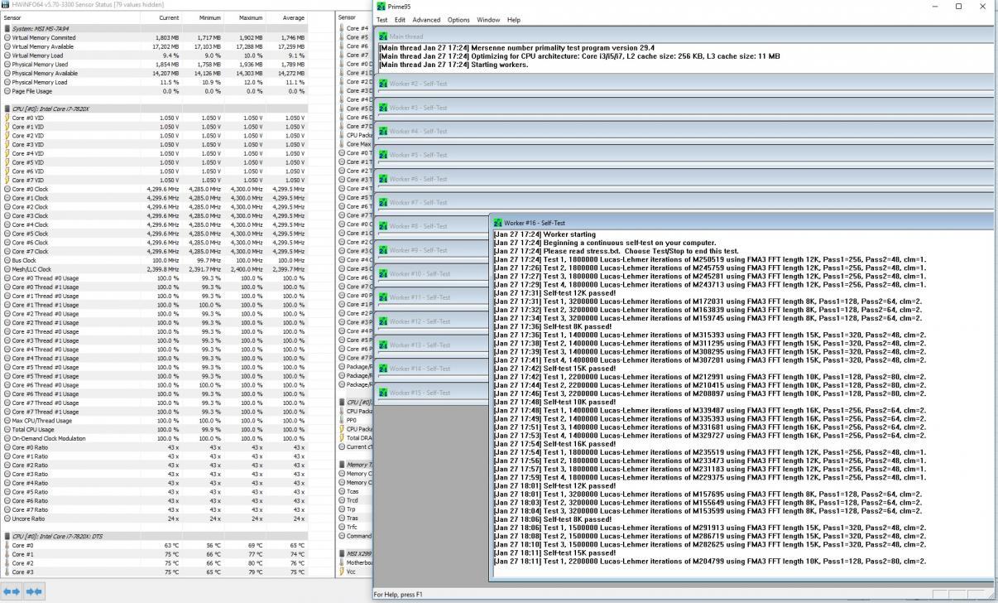Click the Worker #12 - Self-Test window icon
Screen dimensions: 998x603
pos(383,321)
